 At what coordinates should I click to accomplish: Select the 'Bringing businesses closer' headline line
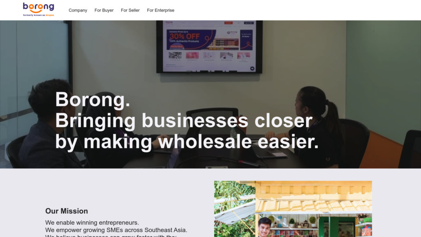pyautogui.click(x=184, y=121)
